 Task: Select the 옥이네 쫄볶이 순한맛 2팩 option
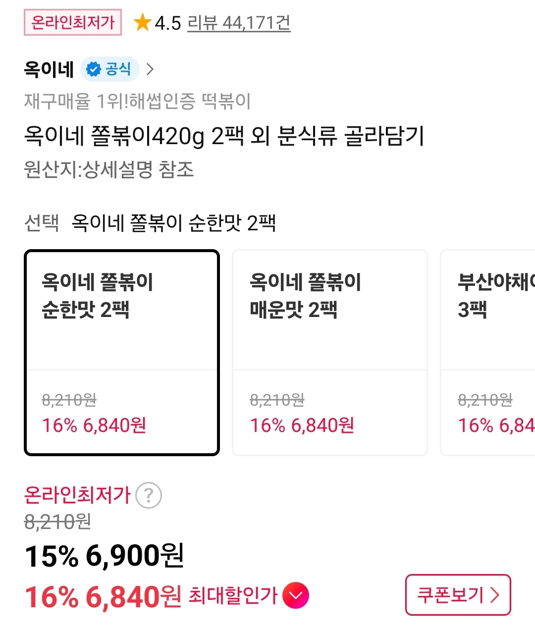pos(122,352)
